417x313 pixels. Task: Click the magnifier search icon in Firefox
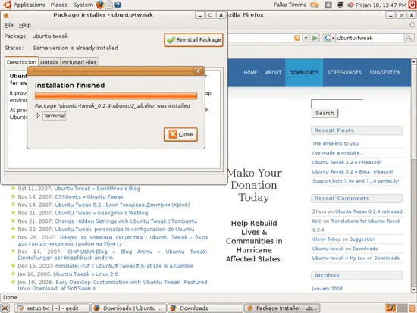pos(409,38)
